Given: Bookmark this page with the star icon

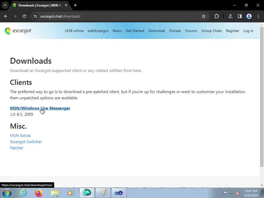Looking at the screenshot, I should pos(204,16).
